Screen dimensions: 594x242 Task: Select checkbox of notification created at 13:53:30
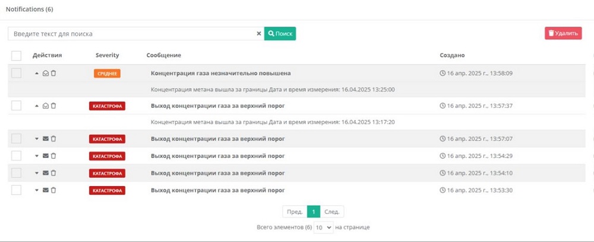click(16, 190)
